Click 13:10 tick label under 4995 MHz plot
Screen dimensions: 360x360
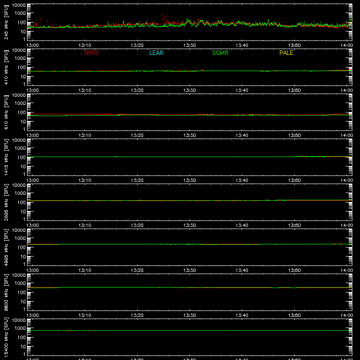(85, 270)
